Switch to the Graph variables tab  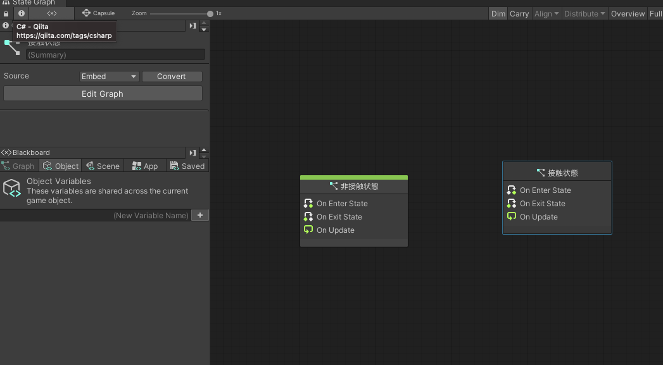click(x=19, y=166)
